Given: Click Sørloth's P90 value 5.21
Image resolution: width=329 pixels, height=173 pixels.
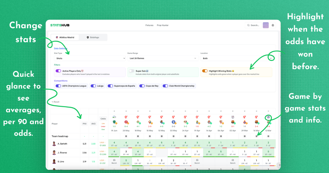Looking at the screenshot, I should point(84,144).
